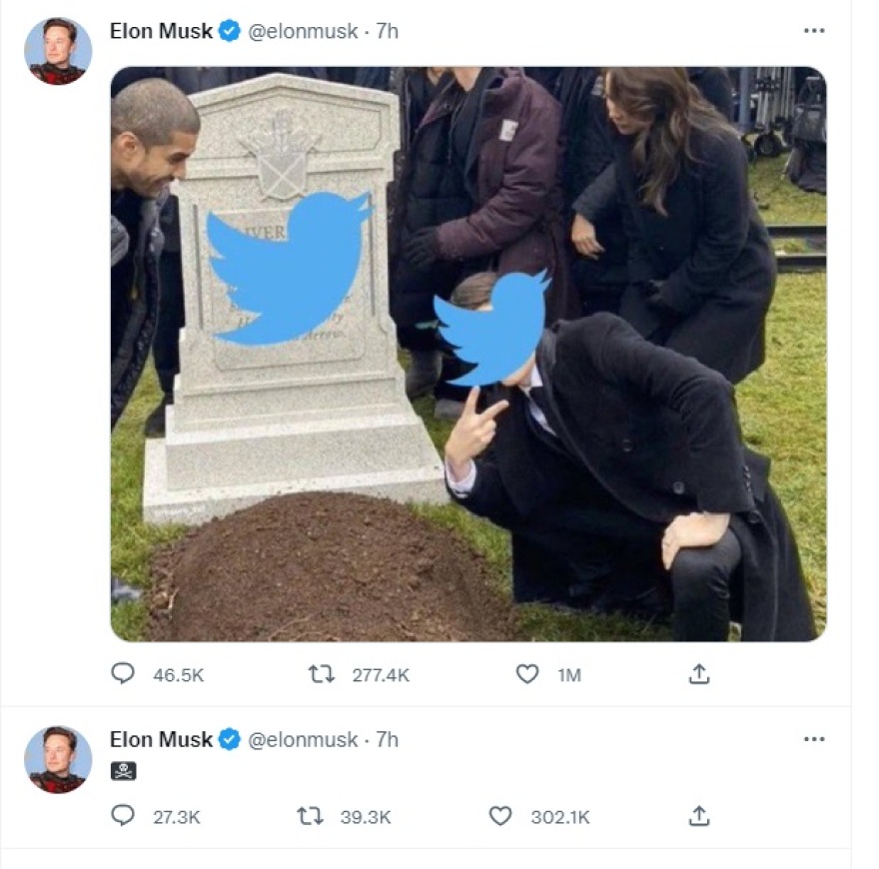The height and width of the screenshot is (869, 879).
Task: Open the 7h timestamp on the second tweet
Action: click(x=387, y=739)
